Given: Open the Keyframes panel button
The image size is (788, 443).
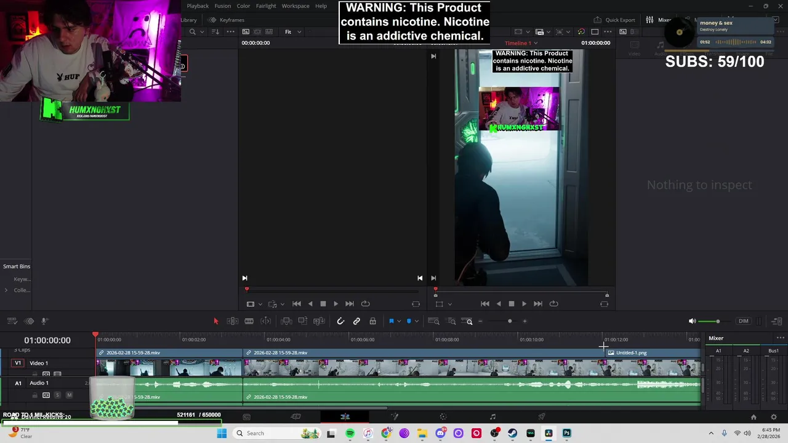Looking at the screenshot, I should tap(226, 20).
